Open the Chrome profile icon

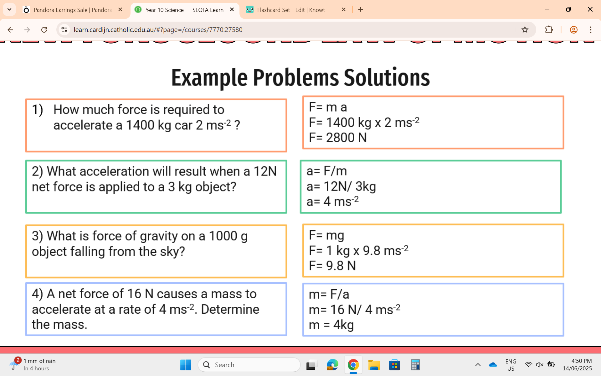coord(574,30)
